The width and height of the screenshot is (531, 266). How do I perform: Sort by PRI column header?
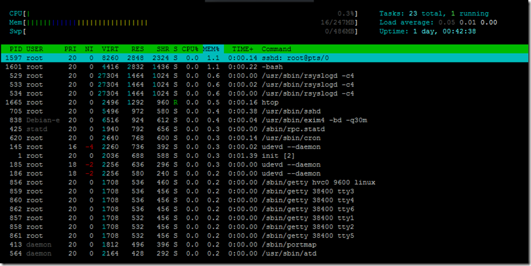71,49
